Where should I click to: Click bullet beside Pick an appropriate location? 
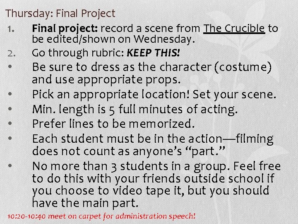(x=10, y=94)
